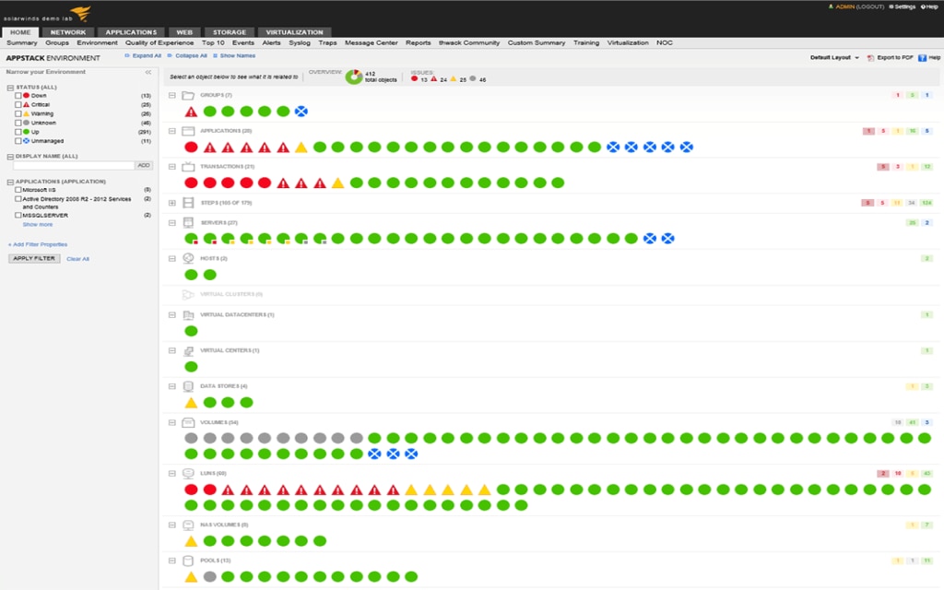Image resolution: width=944 pixels, height=590 pixels.
Task: Enable the Warning status filter
Action: (x=17, y=113)
